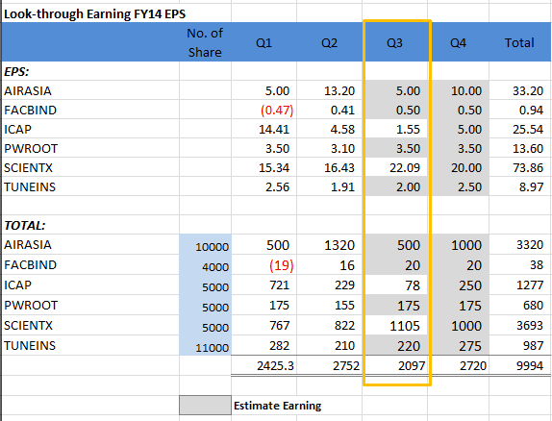The image size is (552, 421).
Task: Select the Q1 column sum 2425.3
Action: coord(275,366)
